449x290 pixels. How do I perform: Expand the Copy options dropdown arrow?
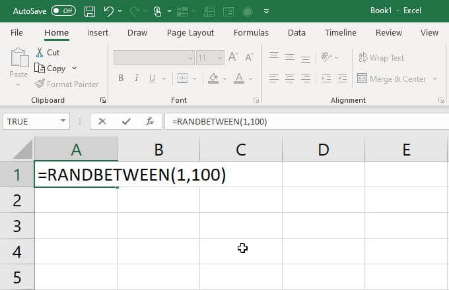pyautogui.click(x=75, y=69)
